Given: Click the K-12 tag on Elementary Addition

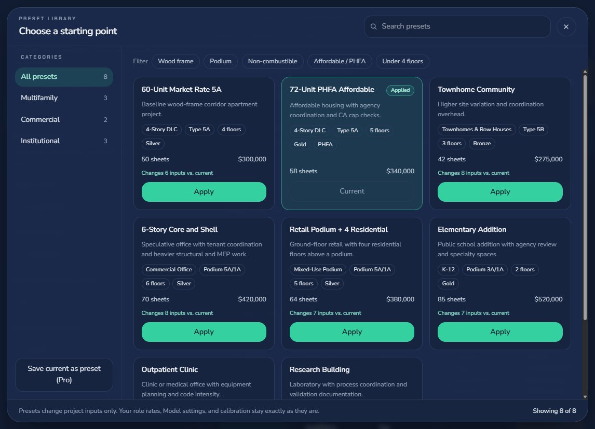Looking at the screenshot, I should (448, 269).
